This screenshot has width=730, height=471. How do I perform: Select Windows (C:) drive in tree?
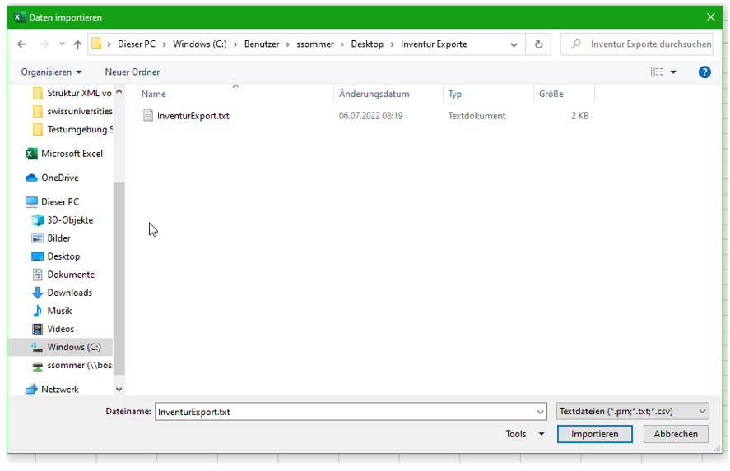pyautogui.click(x=73, y=347)
